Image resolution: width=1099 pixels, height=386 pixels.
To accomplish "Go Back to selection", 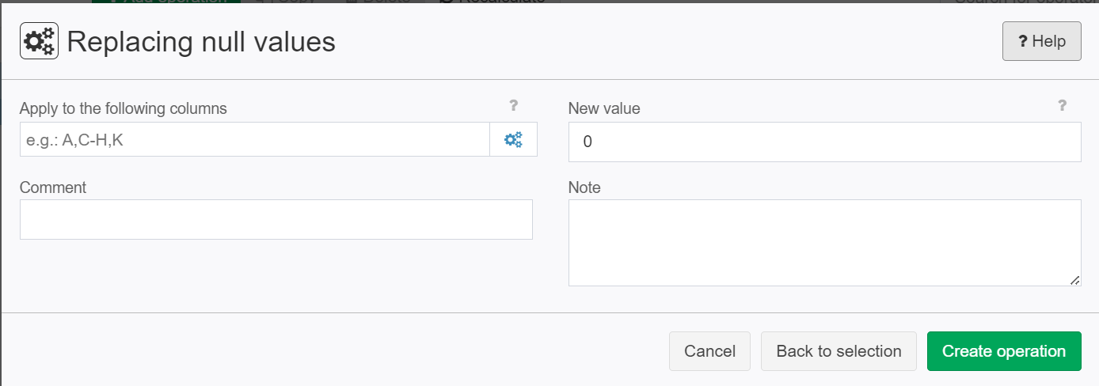I will coord(839,351).
